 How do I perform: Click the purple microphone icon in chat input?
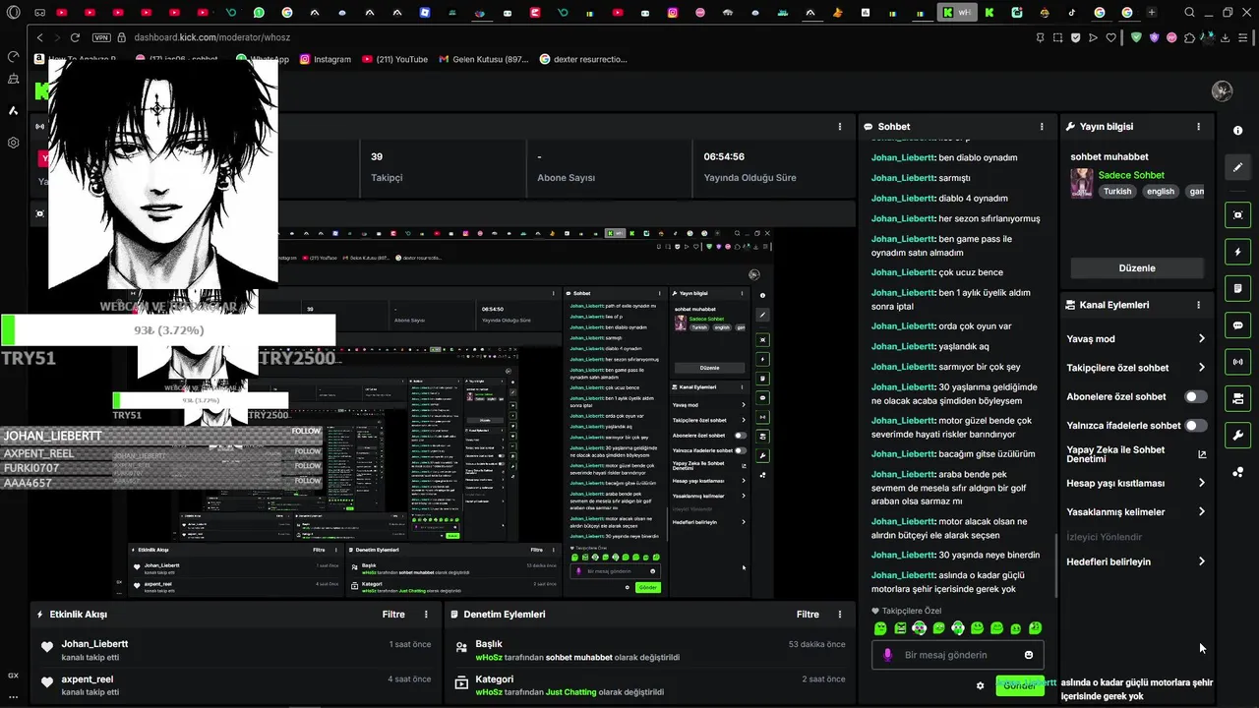click(887, 655)
